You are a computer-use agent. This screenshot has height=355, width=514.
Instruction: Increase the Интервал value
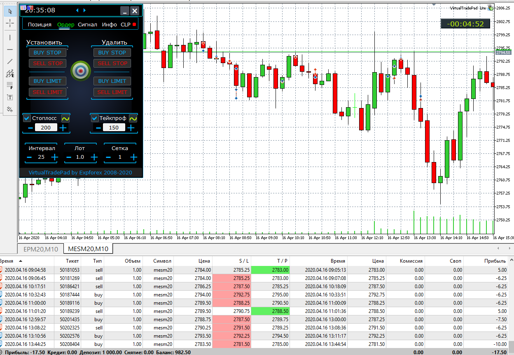[55, 157]
